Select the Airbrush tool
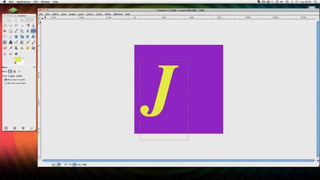320x180 pixels. pos(10,48)
